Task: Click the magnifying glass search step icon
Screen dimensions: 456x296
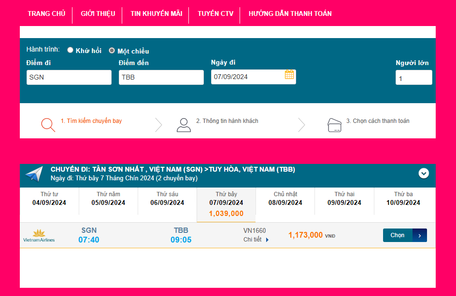Action: [x=48, y=124]
